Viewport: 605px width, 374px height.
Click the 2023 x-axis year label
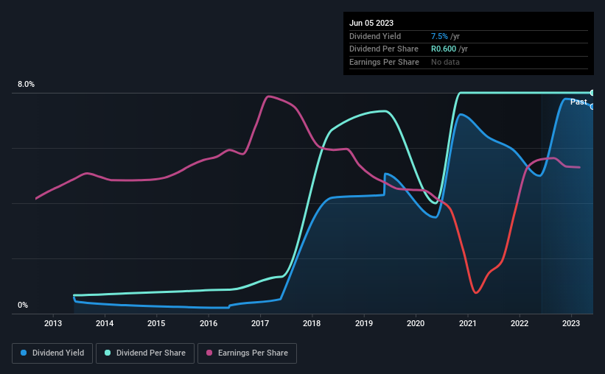[x=571, y=323]
